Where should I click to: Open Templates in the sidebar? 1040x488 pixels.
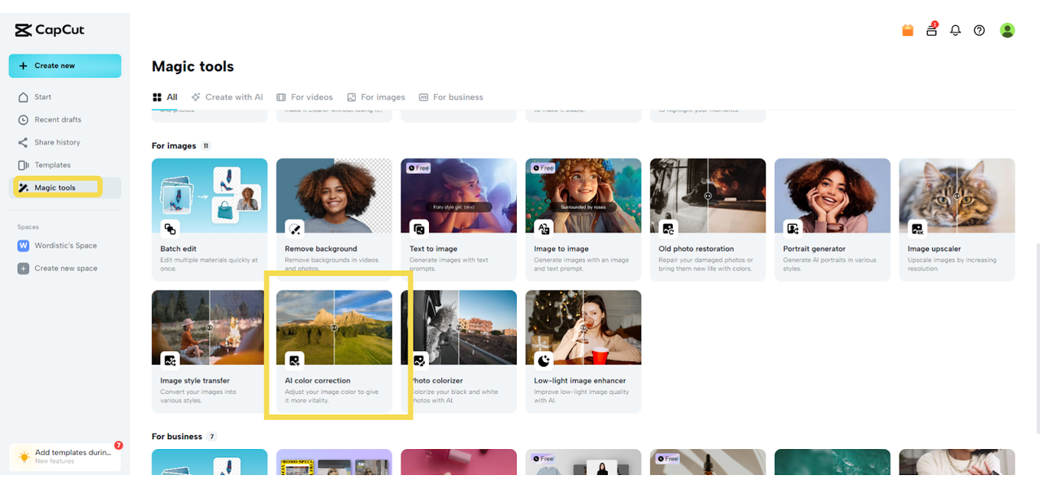pyautogui.click(x=65, y=165)
